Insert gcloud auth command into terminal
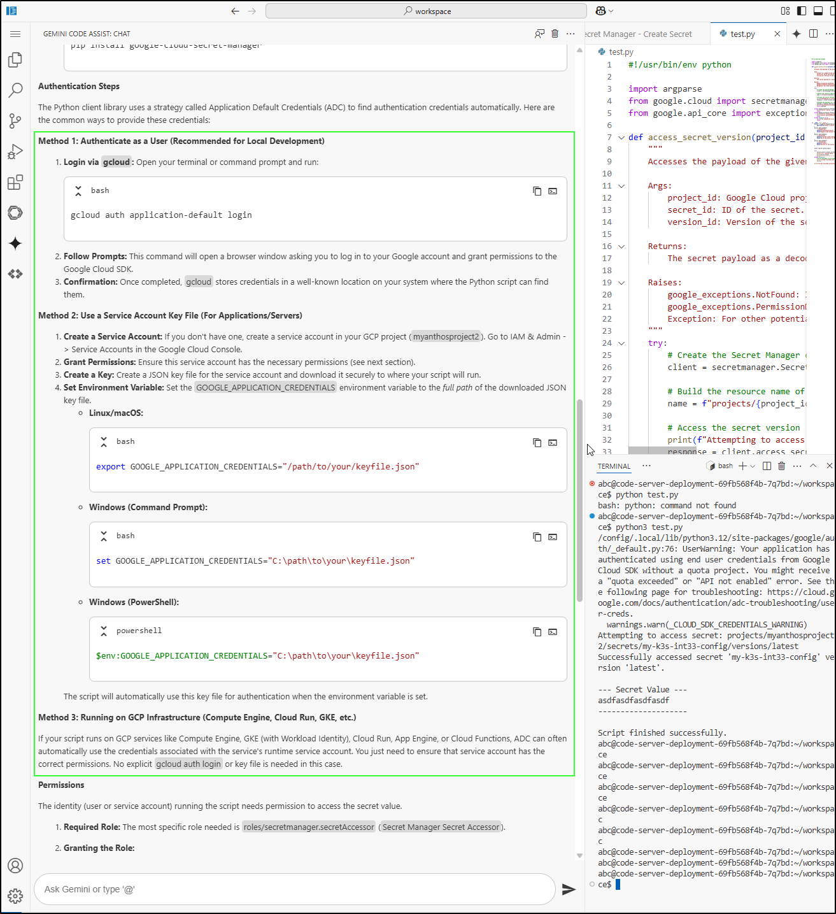 (x=553, y=191)
